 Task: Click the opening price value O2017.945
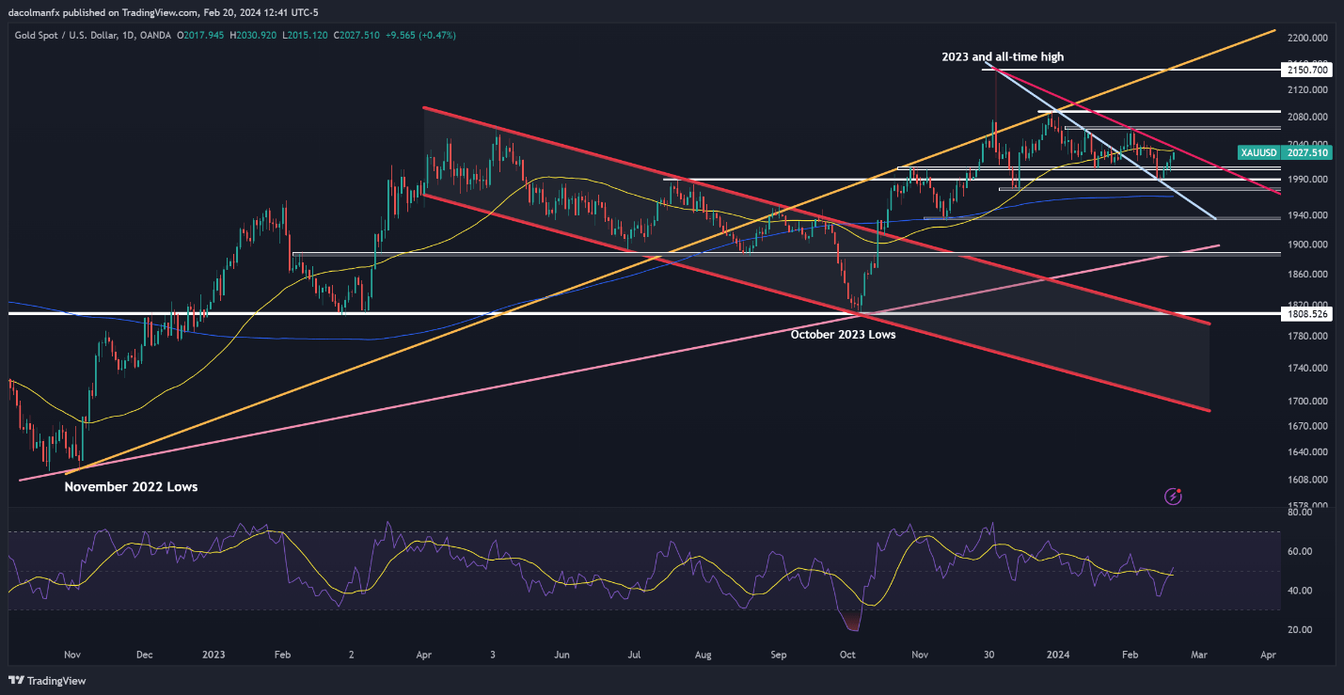pyautogui.click(x=203, y=35)
